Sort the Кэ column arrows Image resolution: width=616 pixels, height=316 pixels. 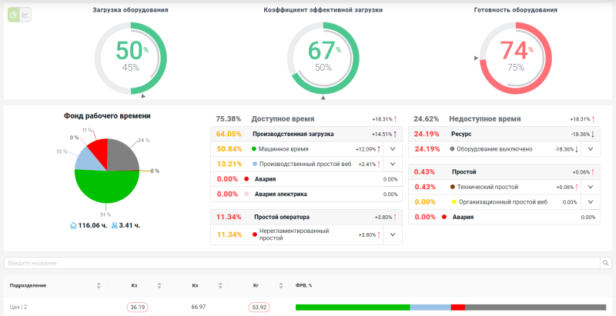pos(220,286)
